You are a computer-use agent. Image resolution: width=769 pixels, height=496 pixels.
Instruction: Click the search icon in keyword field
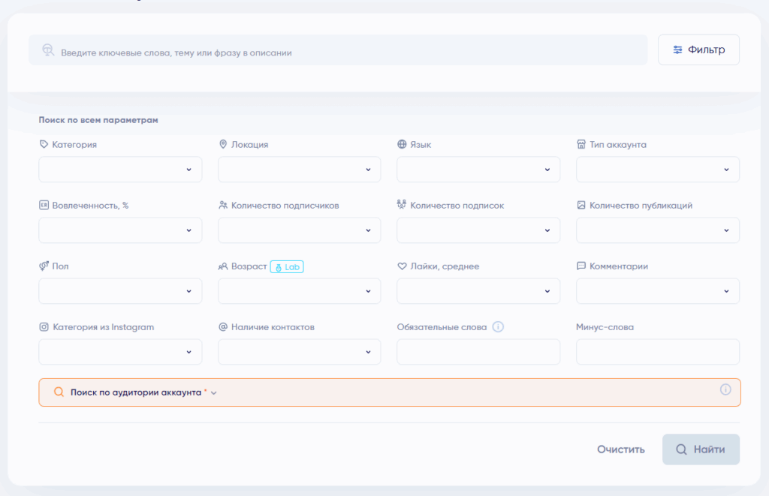tap(49, 51)
